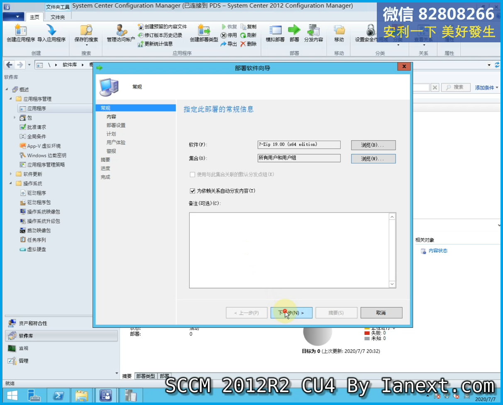Open File Explorer from the taskbar
This screenshot has width=503, height=405.
point(82,395)
